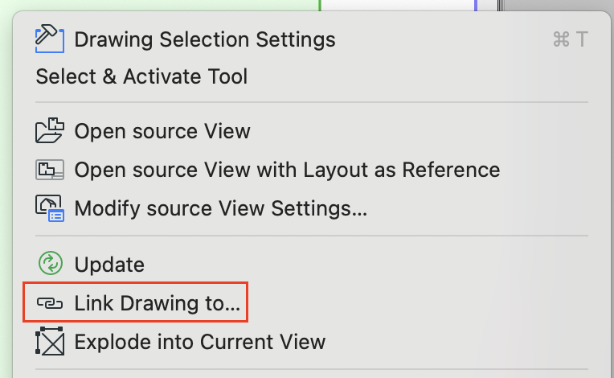Click the Explode into Current View icon

pos(50,342)
